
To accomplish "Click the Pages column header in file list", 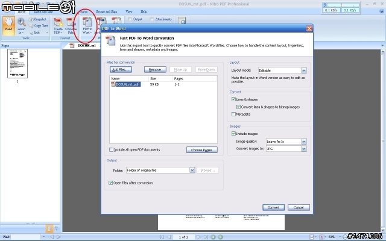I will coord(195,79).
